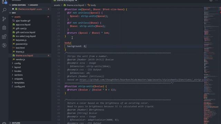This screenshot has height=124, width=221.
Task: Open password.js in explorer
Action: point(21,44)
